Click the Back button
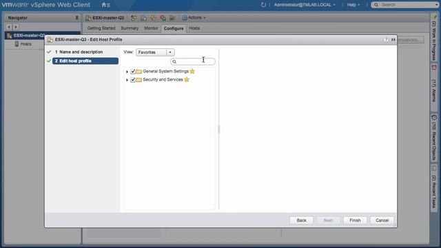This screenshot has width=441, height=248. click(x=301, y=220)
